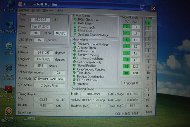Toggle COM port 12 button
This screenshot has width=190, height=127.
coord(149,84)
